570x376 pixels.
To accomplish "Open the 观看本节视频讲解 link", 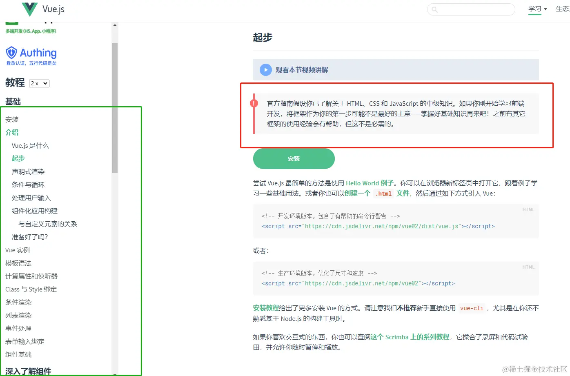I will [x=302, y=70].
